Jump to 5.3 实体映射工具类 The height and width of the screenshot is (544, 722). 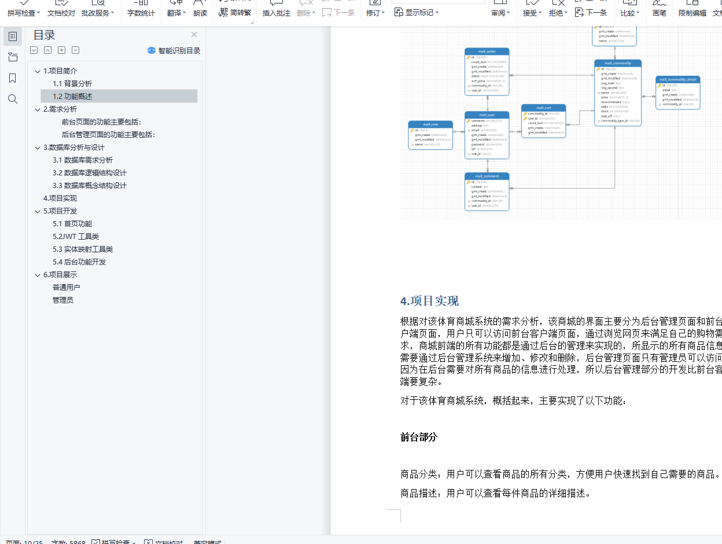pos(83,249)
